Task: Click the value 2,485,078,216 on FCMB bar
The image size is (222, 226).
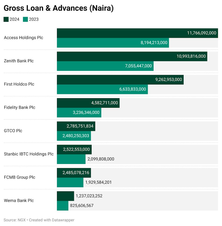Action: click(x=76, y=173)
